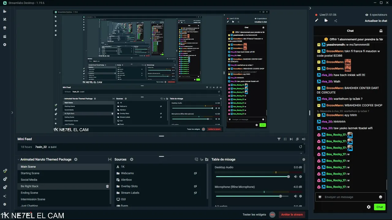Open the Table de mixage settings gear

pos(304,159)
